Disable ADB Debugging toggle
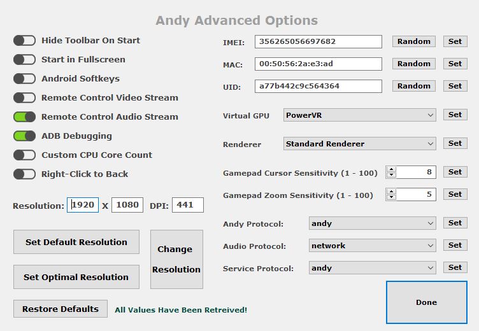The height and width of the screenshot is (331, 479). tap(24, 136)
